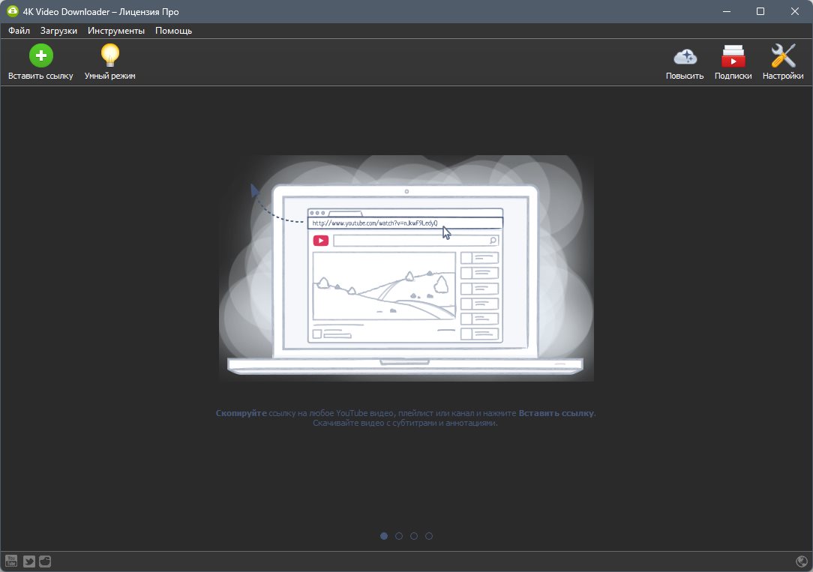Select the second slide indicator dot
The width and height of the screenshot is (813, 572).
[399, 536]
